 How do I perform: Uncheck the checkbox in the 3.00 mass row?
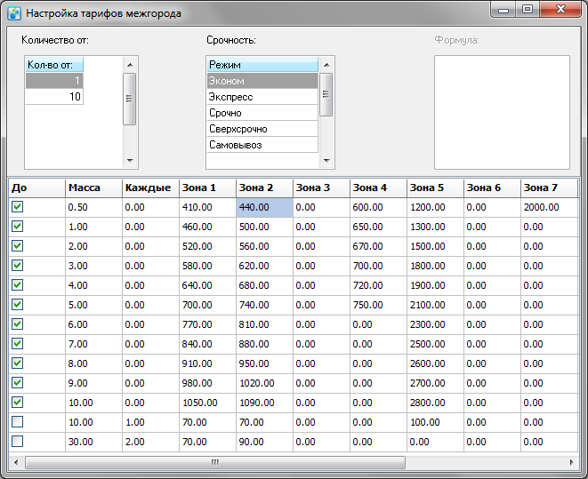(x=17, y=265)
